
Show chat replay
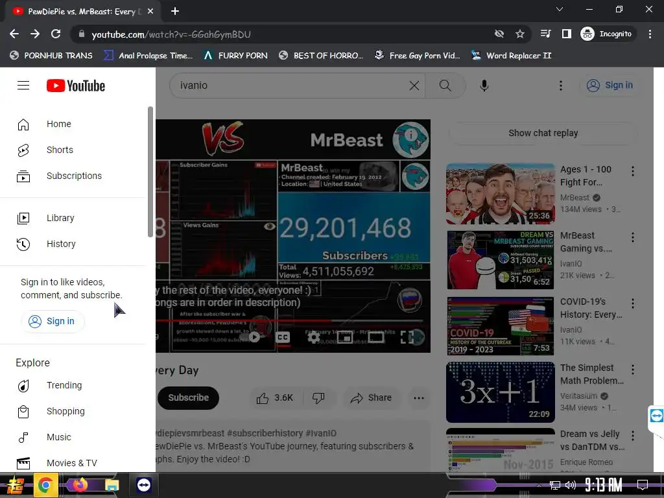click(x=543, y=133)
